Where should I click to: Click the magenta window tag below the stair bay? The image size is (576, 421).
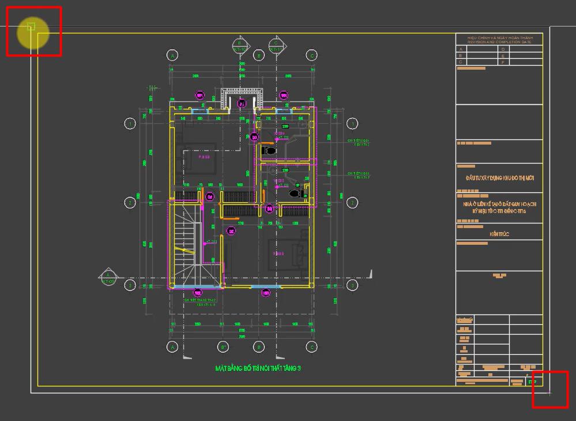[x=197, y=293]
